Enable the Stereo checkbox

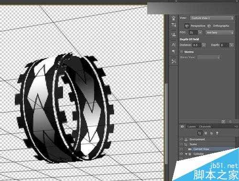pyautogui.click(x=181, y=52)
